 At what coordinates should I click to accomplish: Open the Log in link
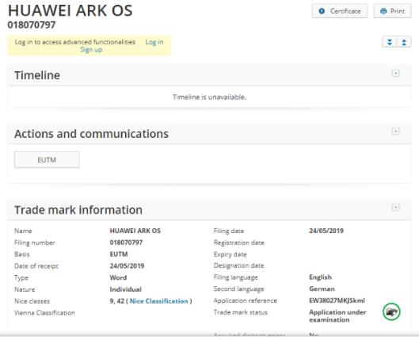click(x=154, y=42)
